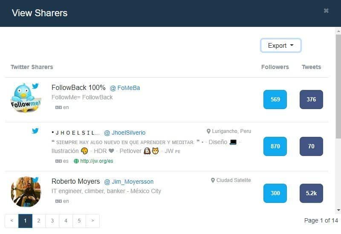Go to next page with arrow
Image resolution: width=341 pixels, height=234 pixels.
pos(92,221)
